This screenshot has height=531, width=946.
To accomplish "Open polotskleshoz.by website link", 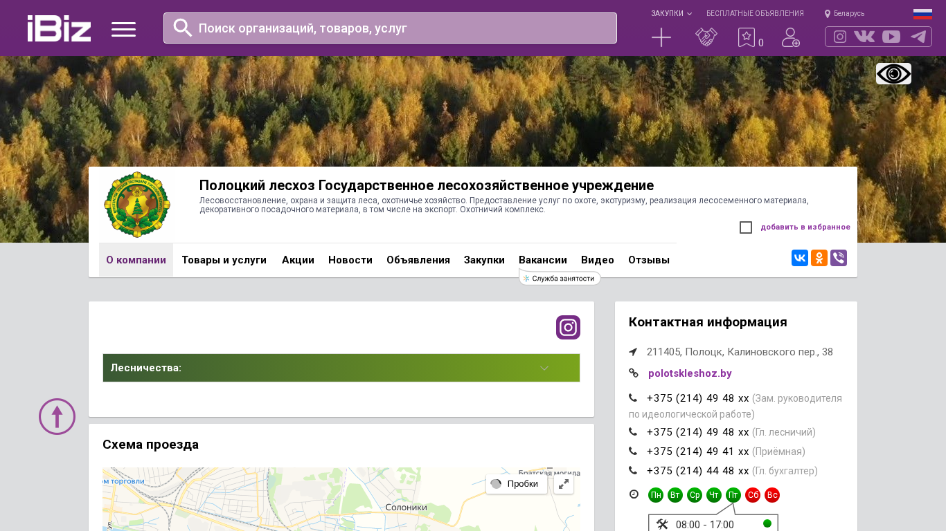I will (690, 373).
